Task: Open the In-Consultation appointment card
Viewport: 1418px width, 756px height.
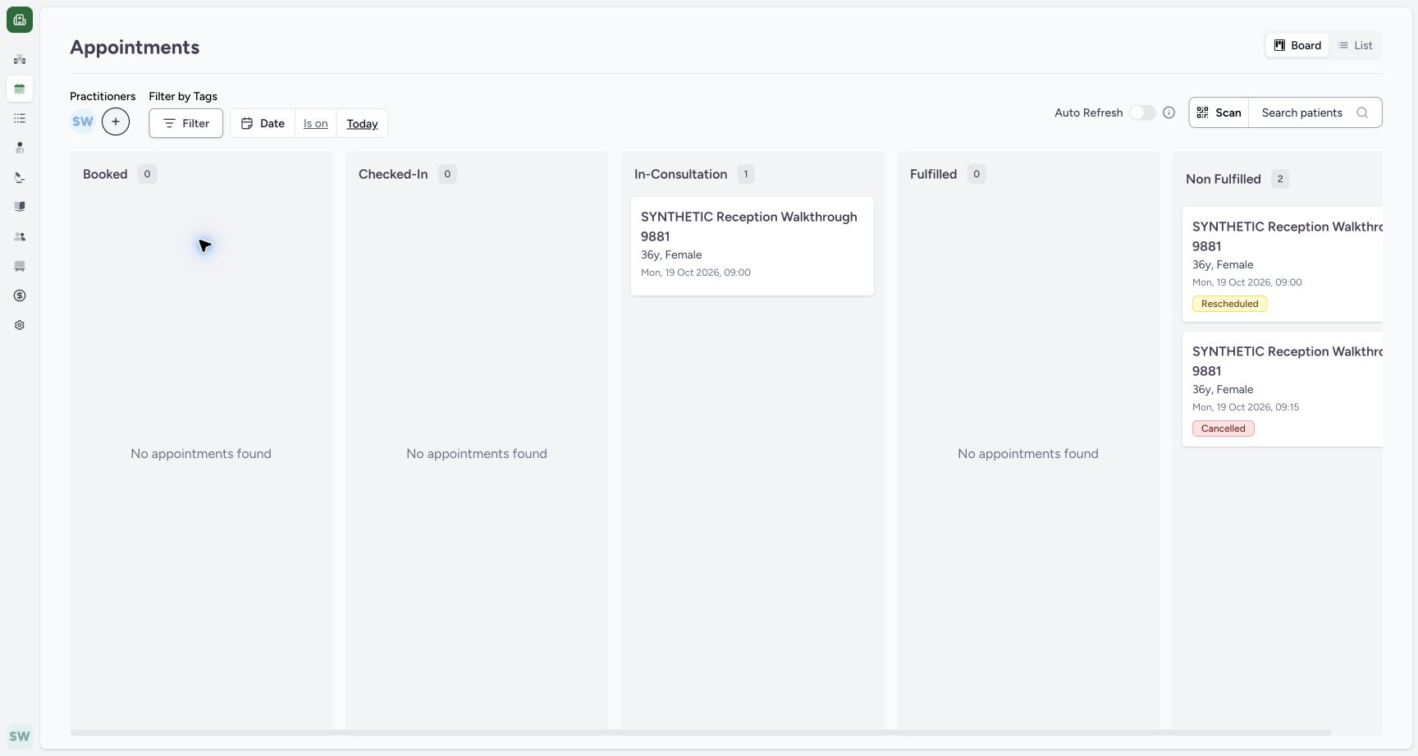Action: tap(752, 246)
